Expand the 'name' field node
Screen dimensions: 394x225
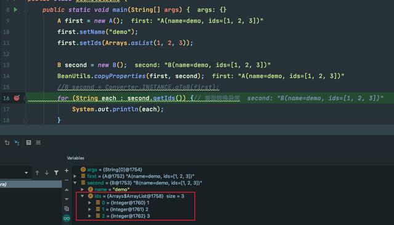pyautogui.click(x=82, y=189)
